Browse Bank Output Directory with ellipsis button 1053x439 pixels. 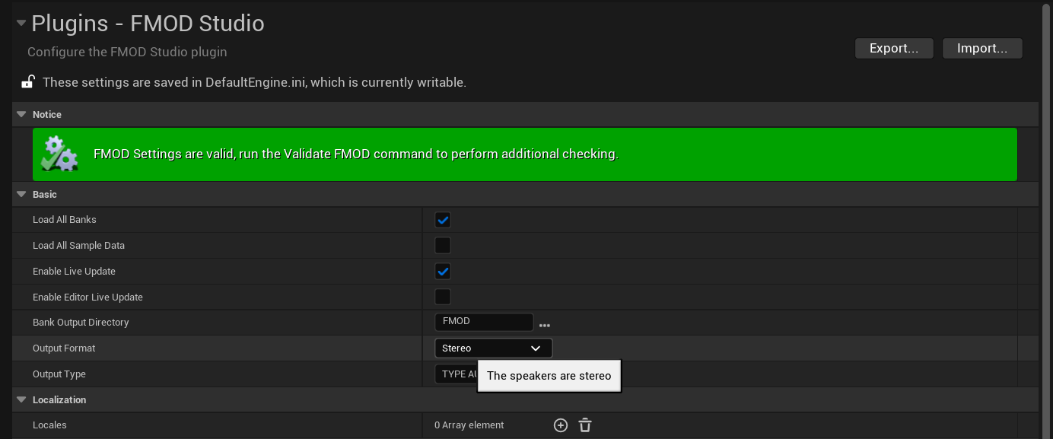[x=545, y=325]
